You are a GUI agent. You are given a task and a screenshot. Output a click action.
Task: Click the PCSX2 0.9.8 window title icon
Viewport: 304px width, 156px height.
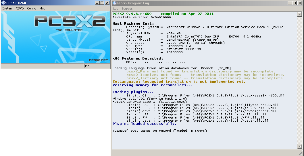[x=3, y=3]
